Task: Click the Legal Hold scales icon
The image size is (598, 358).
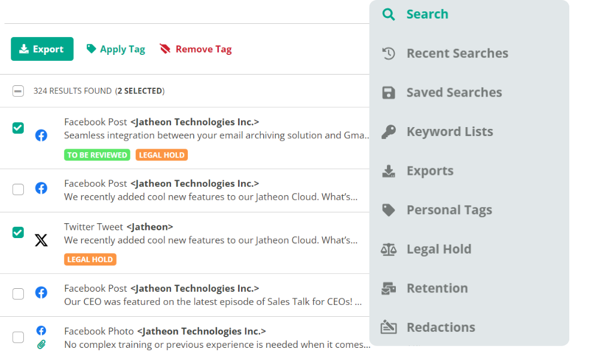Action: 389,249
